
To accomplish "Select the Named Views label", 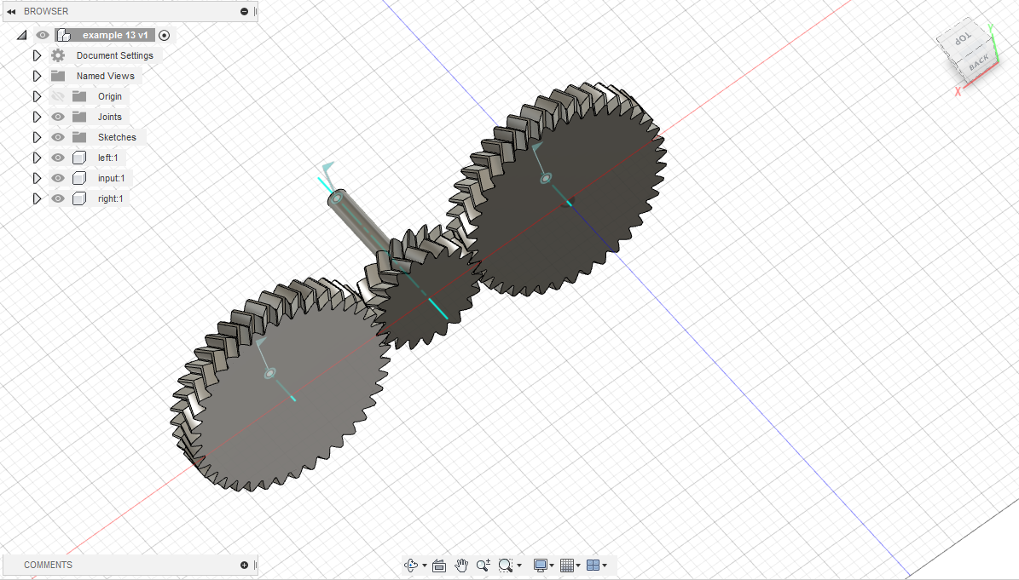I will 105,76.
